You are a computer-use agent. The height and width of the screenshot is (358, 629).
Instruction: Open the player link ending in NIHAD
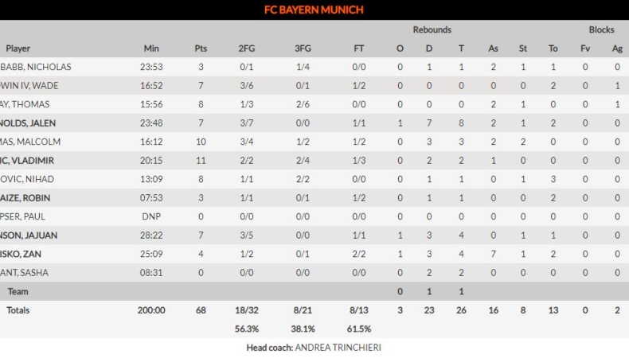pos(27,179)
